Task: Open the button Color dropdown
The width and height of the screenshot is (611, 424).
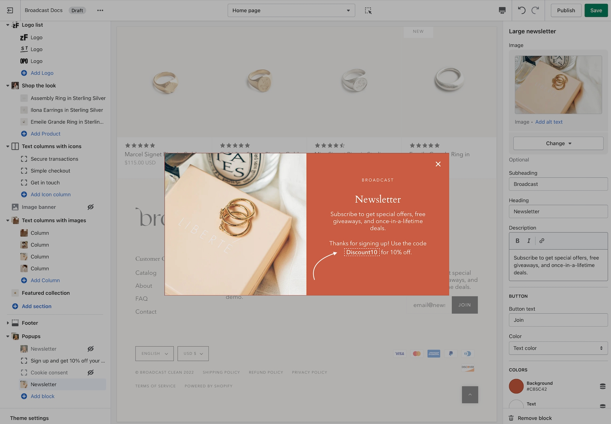Action: [558, 348]
